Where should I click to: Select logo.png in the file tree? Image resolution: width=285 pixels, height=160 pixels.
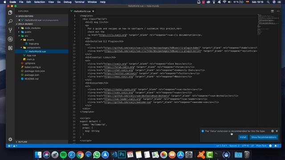click(x=34, y=44)
